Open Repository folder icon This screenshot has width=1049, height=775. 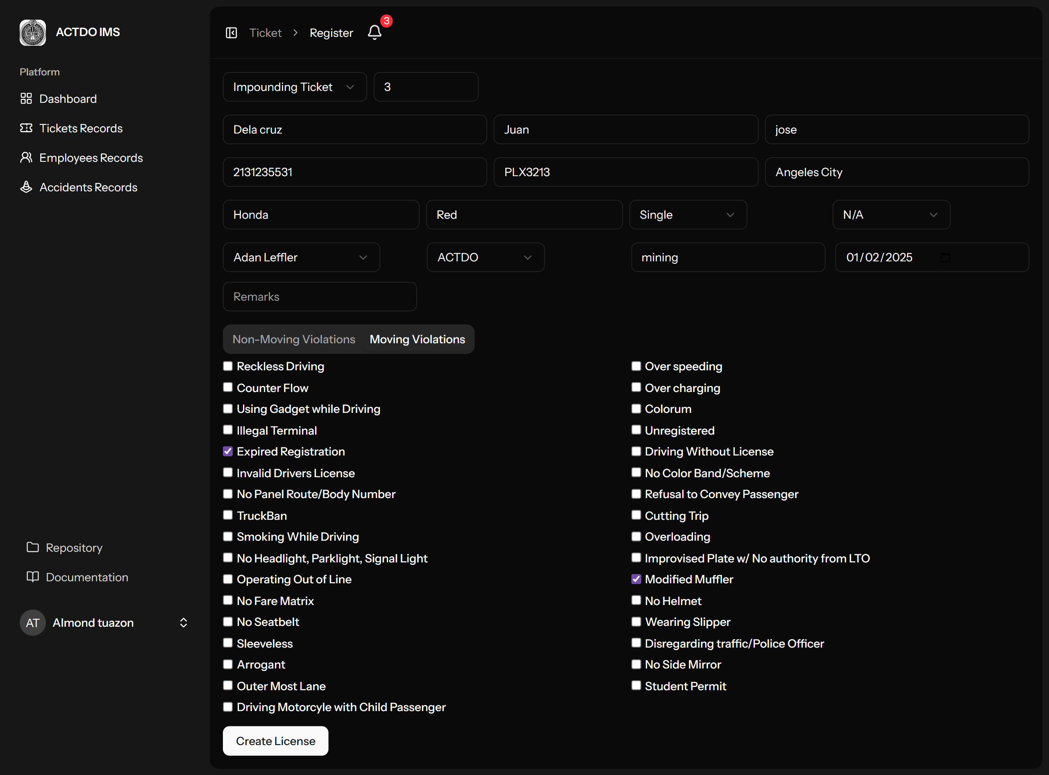pos(33,548)
